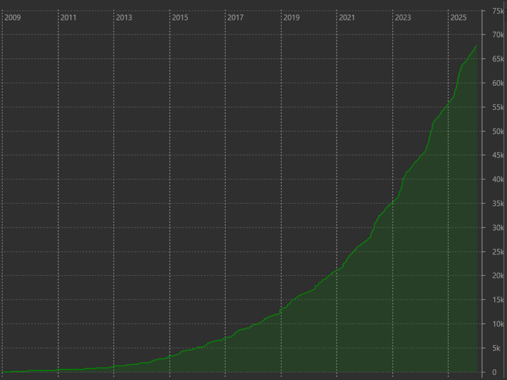Click the 70k y-axis label

tap(498, 35)
